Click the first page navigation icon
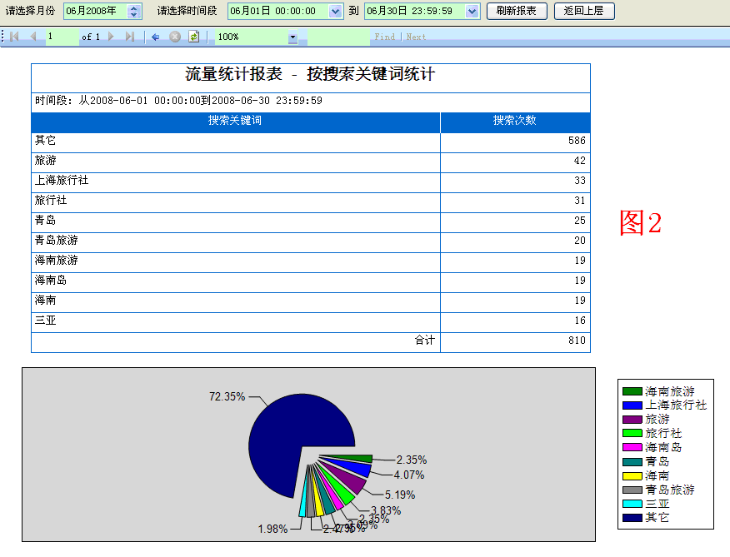Image resolution: width=730 pixels, height=557 pixels. [14, 37]
